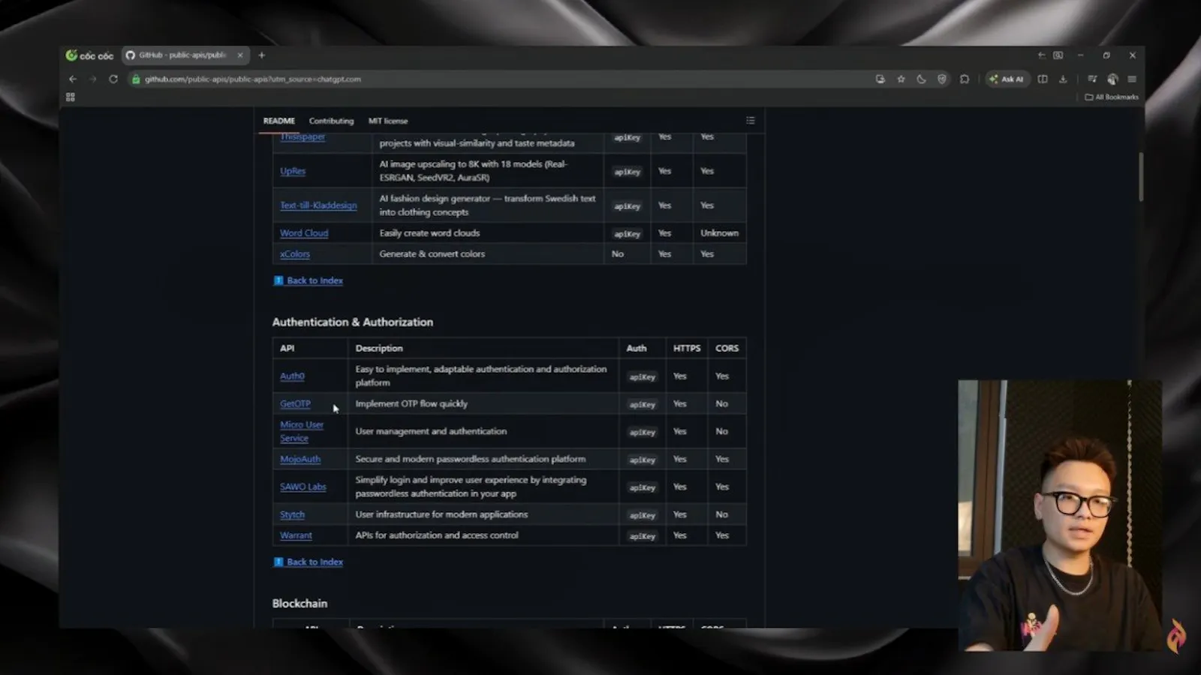Screen dimensions: 1201x675
Task: Open the Auth0 link
Action: [x=292, y=376]
